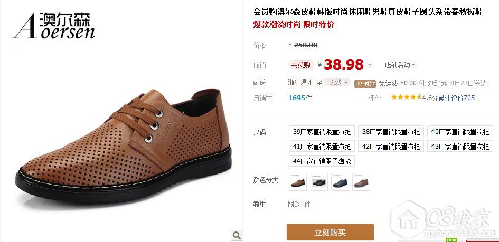This screenshot has height=242, width=499.
Task: Open the 店铺活动 dropdown
Action: click(x=400, y=65)
